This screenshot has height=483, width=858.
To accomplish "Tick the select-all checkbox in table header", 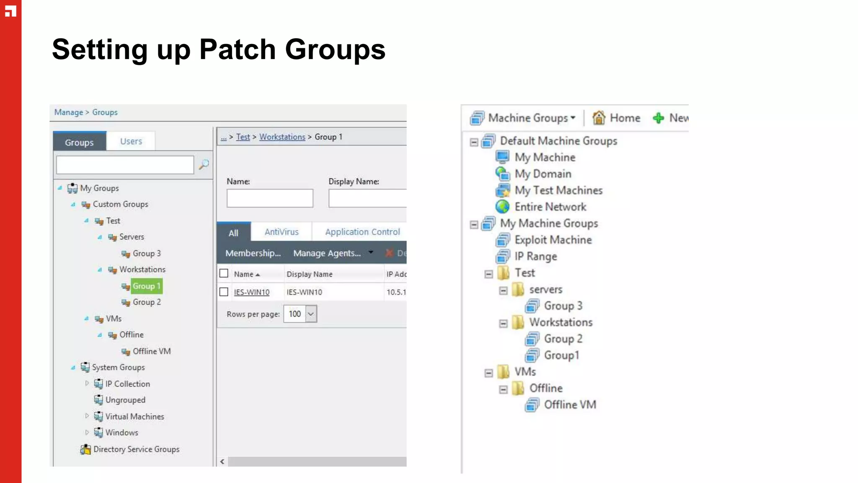I will tap(224, 273).
